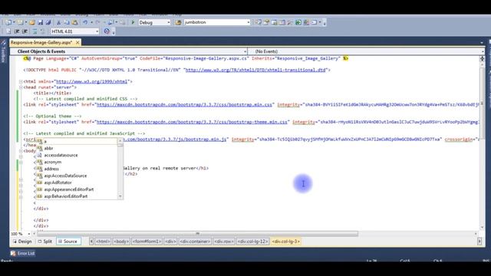
Task: Choose 'address' in the IntelliSense list
Action: coord(77,169)
